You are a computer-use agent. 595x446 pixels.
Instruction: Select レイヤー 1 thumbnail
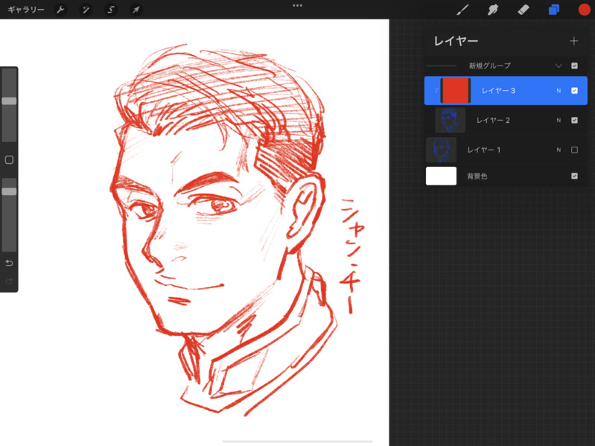(x=442, y=150)
